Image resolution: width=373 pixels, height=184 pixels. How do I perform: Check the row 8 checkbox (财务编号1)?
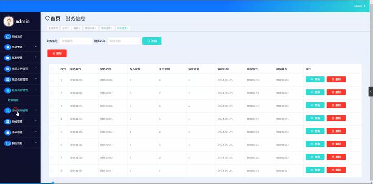(52, 171)
